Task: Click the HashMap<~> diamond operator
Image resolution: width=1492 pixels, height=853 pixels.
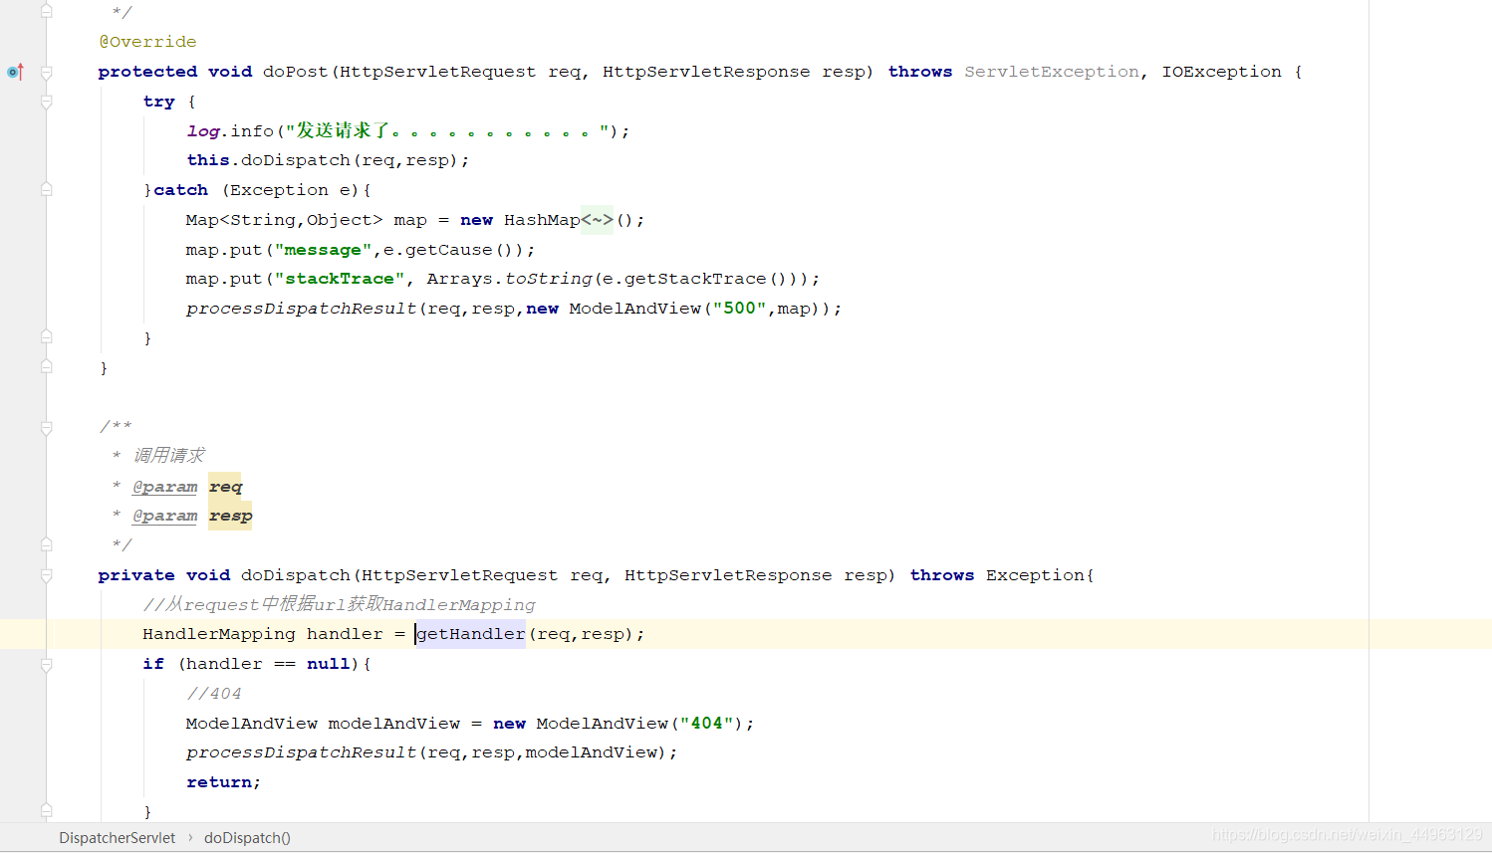Action: click(x=597, y=220)
